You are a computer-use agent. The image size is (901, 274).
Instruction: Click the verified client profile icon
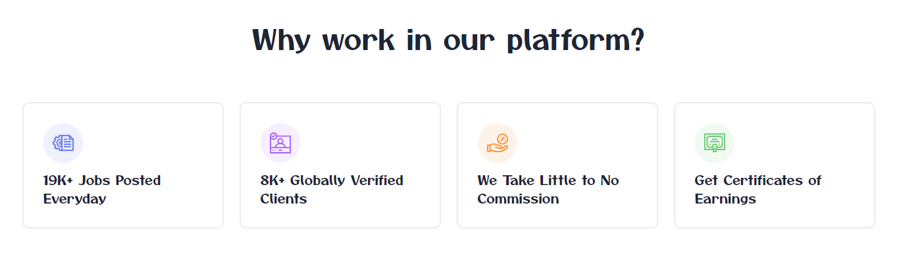point(281,145)
